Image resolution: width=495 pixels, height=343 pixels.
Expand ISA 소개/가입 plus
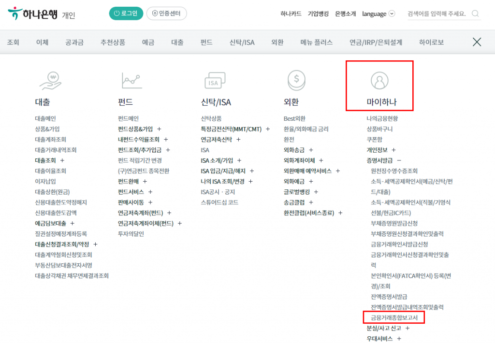click(239, 160)
